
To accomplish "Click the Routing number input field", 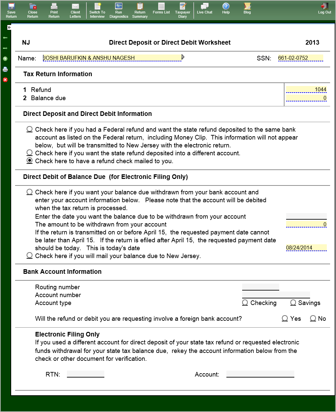I will point(261,287).
